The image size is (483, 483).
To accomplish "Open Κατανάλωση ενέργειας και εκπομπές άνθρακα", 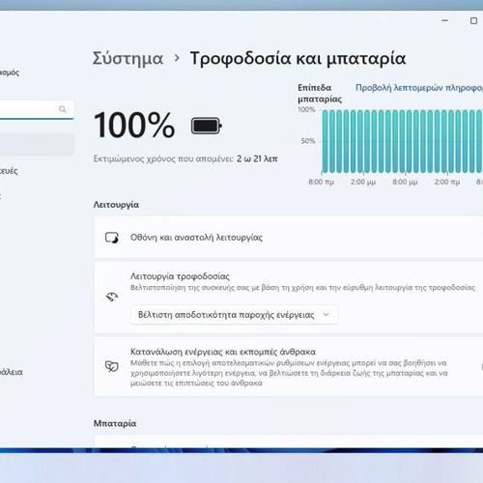I will pos(288,366).
